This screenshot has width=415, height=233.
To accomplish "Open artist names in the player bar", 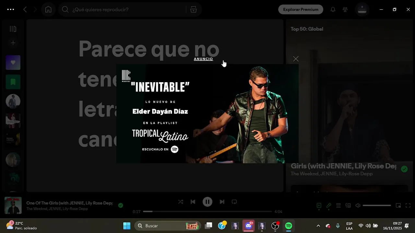I will [x=57, y=209].
